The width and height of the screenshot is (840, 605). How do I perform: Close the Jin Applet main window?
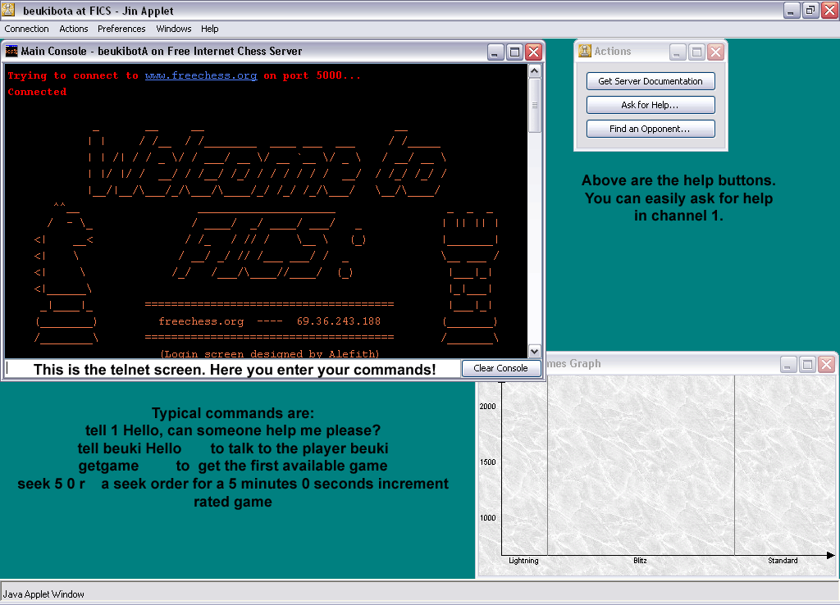click(x=830, y=10)
